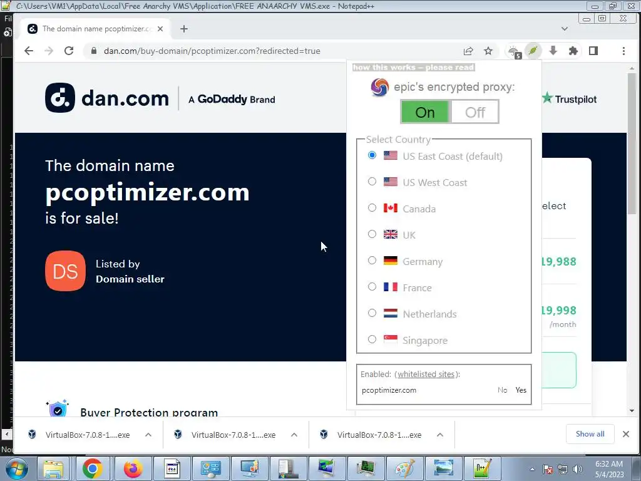Select France as proxy country
Image resolution: width=641 pixels, height=481 pixels.
pos(372,287)
